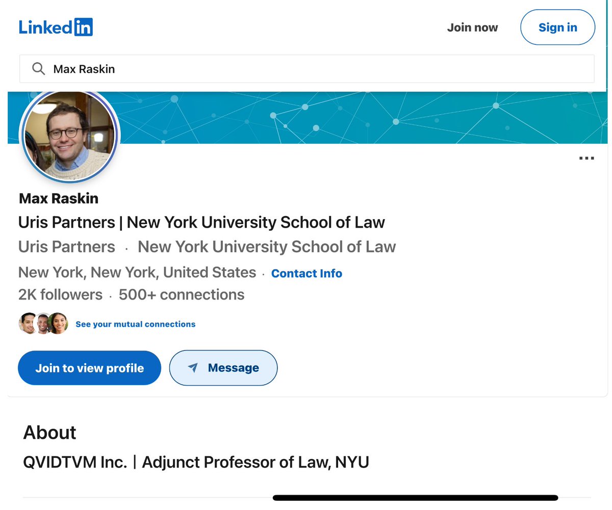Click the About section heading
612x510 pixels.
49,433
